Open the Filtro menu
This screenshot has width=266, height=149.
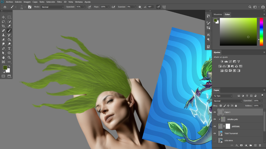pos(59,2)
